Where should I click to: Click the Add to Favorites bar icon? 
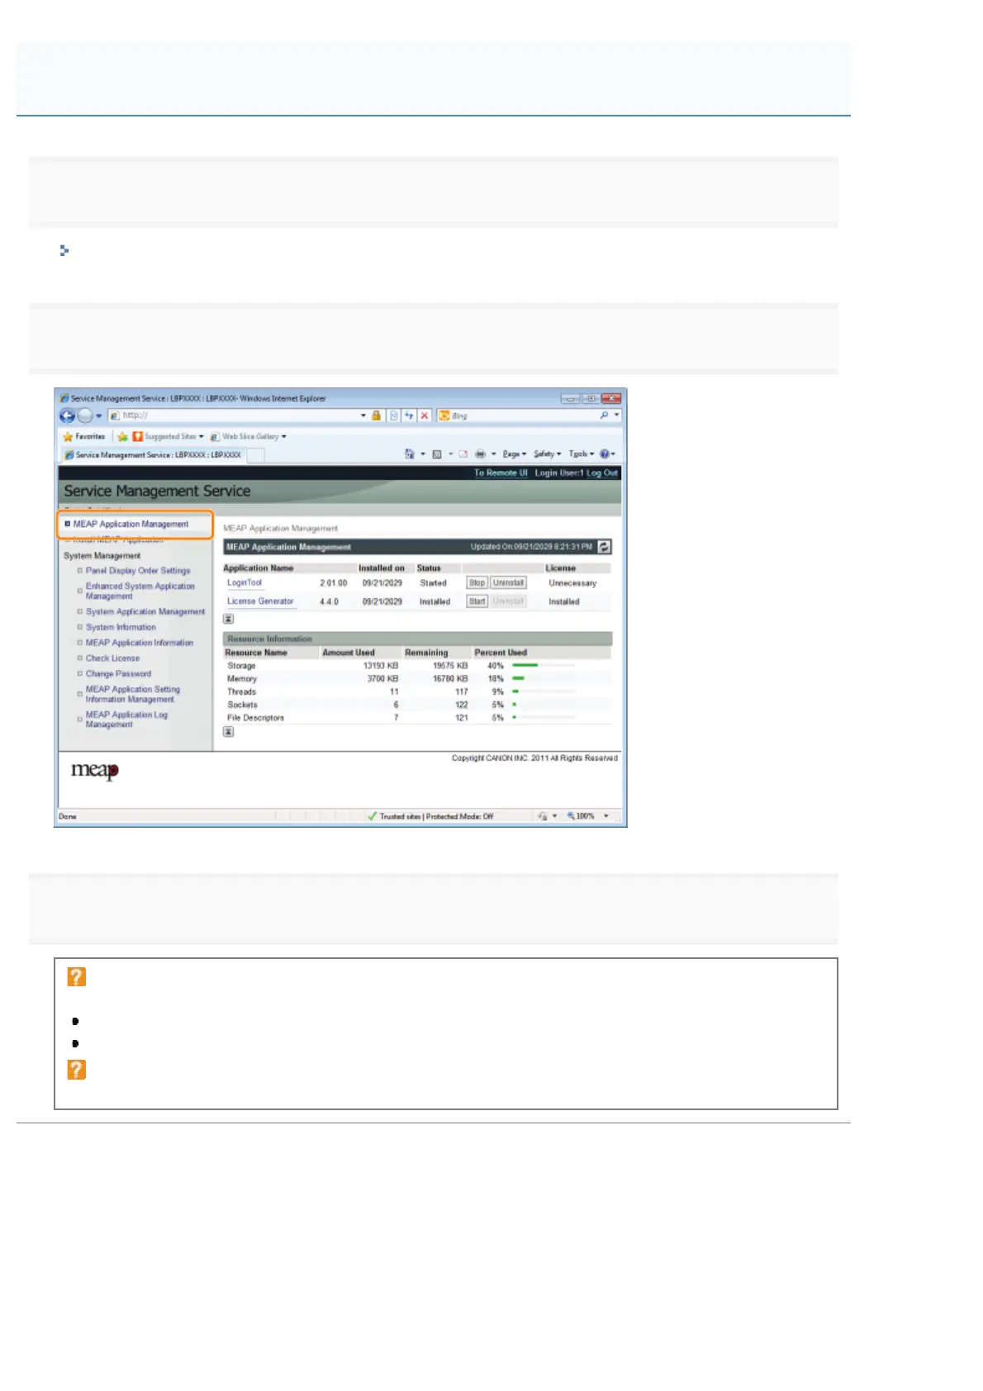122,437
